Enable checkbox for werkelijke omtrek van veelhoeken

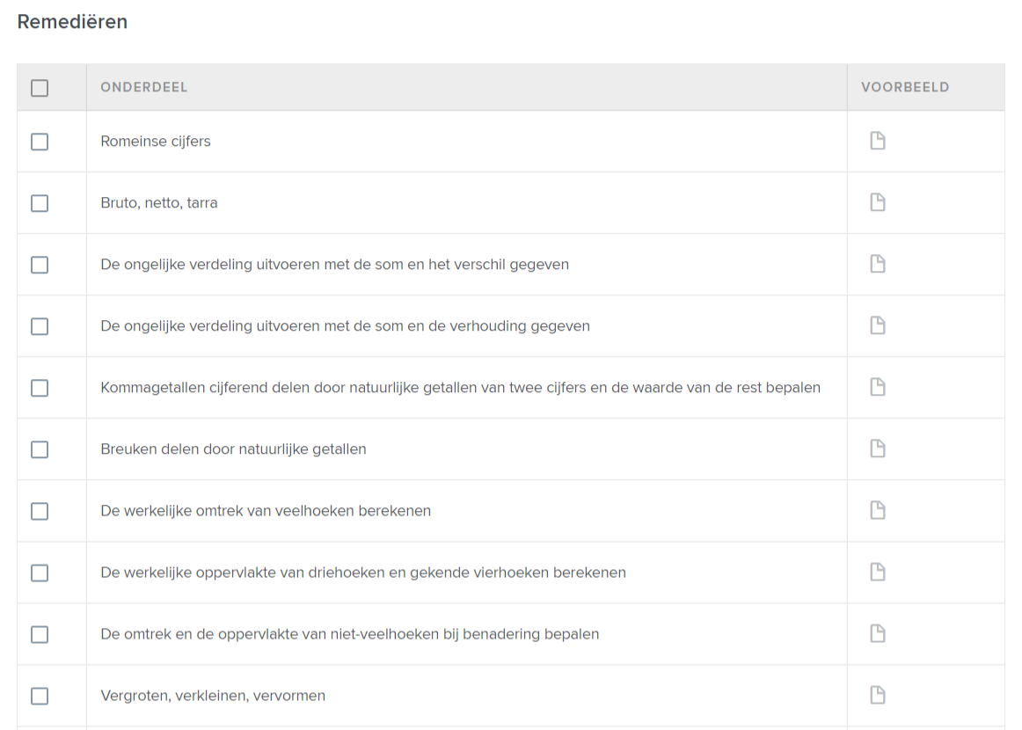(x=40, y=511)
